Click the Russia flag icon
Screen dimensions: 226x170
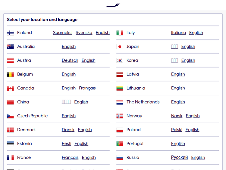click(x=120, y=158)
